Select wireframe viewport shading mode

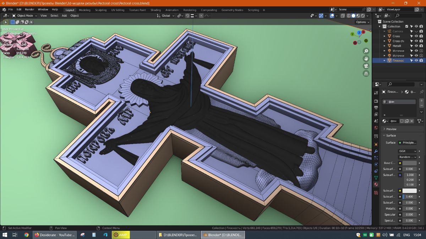coord(349,16)
